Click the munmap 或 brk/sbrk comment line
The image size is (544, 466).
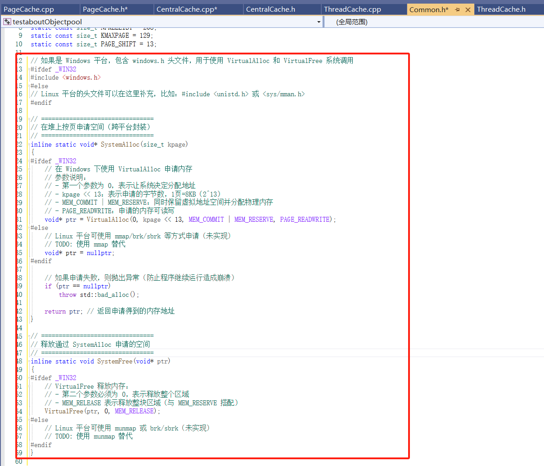coord(127,428)
